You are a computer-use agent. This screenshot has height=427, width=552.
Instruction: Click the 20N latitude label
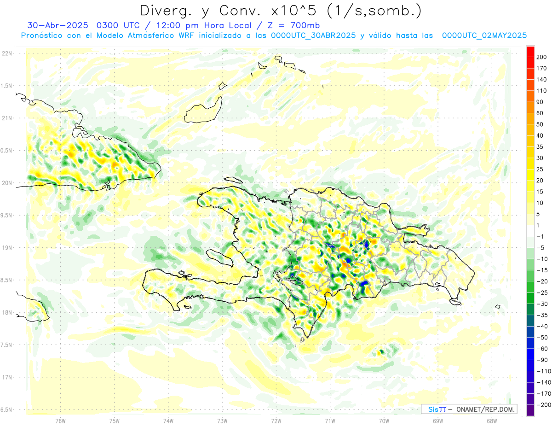point(7,183)
